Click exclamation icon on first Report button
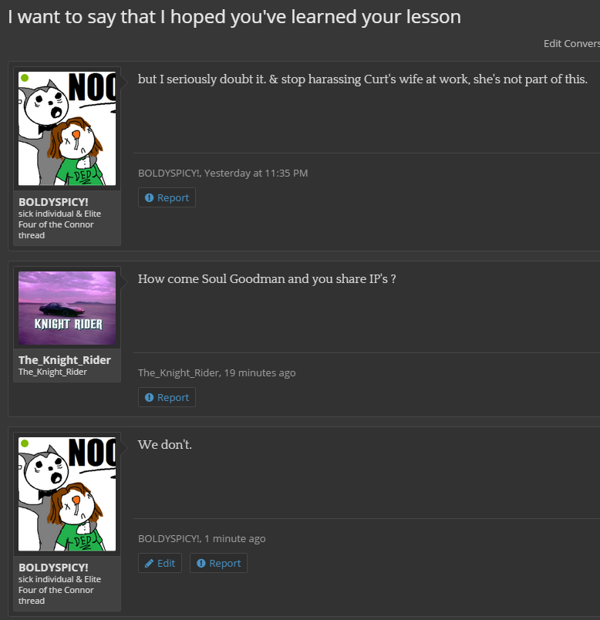The image size is (600, 620). click(x=149, y=197)
